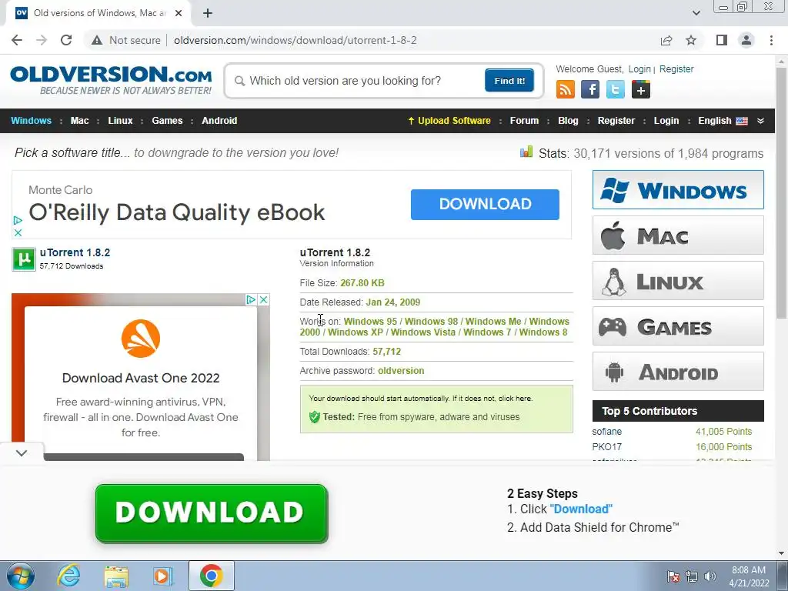Expand the double-chevron at nav bar end

(x=760, y=121)
